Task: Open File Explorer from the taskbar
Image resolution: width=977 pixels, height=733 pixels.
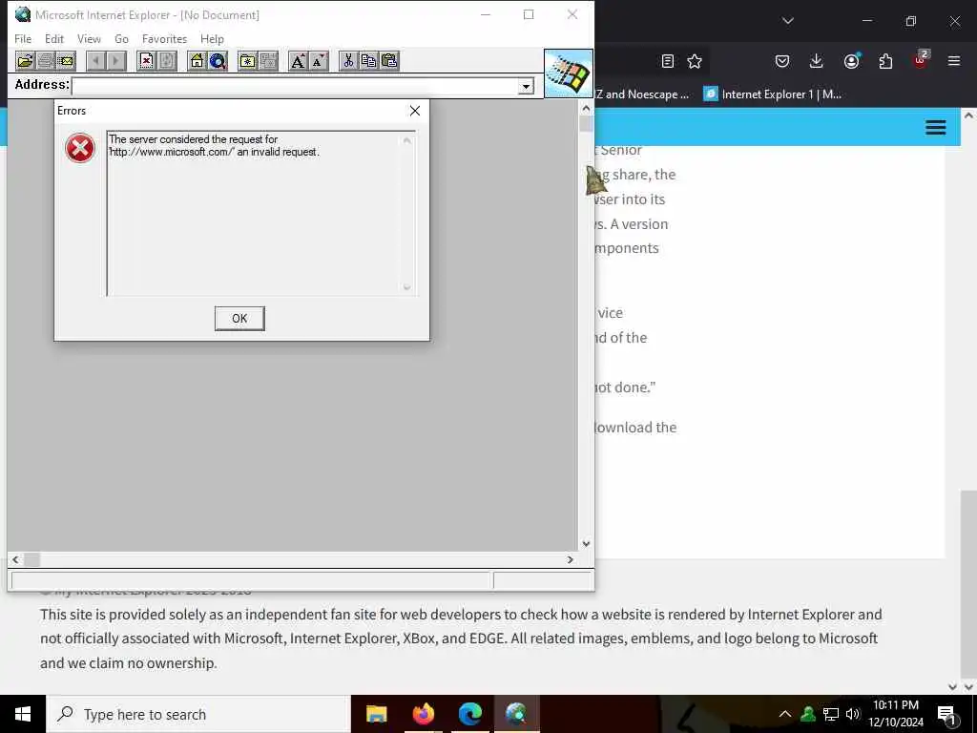Action: point(376,714)
